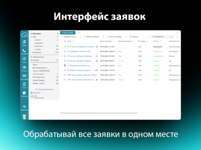The width and height of the screenshot is (201, 150).
Task: Open the chats icon in the sidebar
Action: 24,60
